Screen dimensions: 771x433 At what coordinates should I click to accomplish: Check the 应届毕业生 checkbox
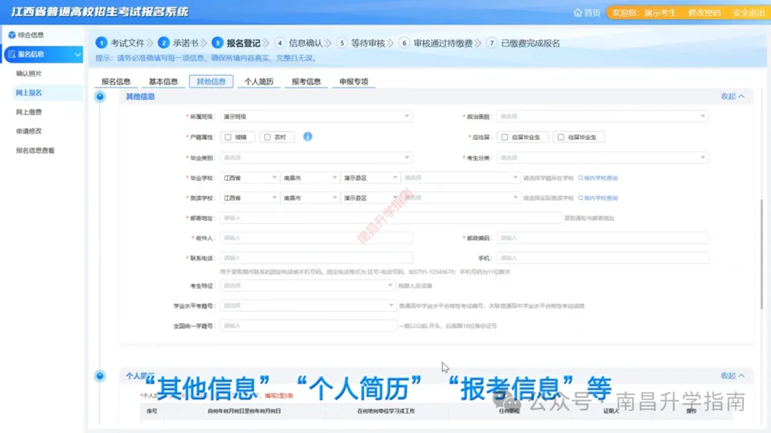point(505,137)
